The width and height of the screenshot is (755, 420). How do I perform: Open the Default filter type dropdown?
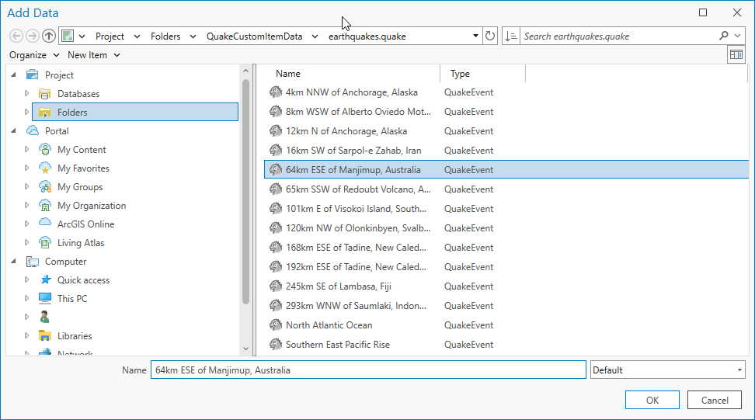click(x=668, y=370)
